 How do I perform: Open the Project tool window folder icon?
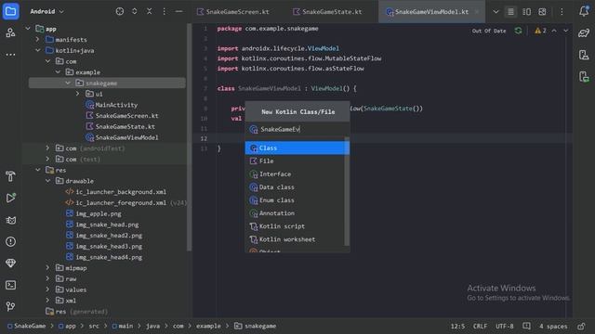click(x=10, y=11)
